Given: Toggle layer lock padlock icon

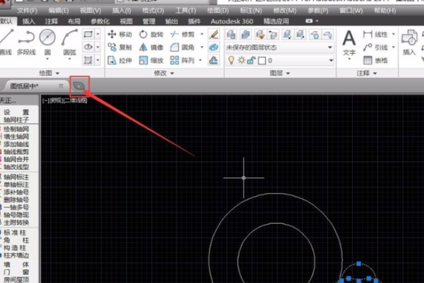Looking at the screenshot, I should (251, 60).
